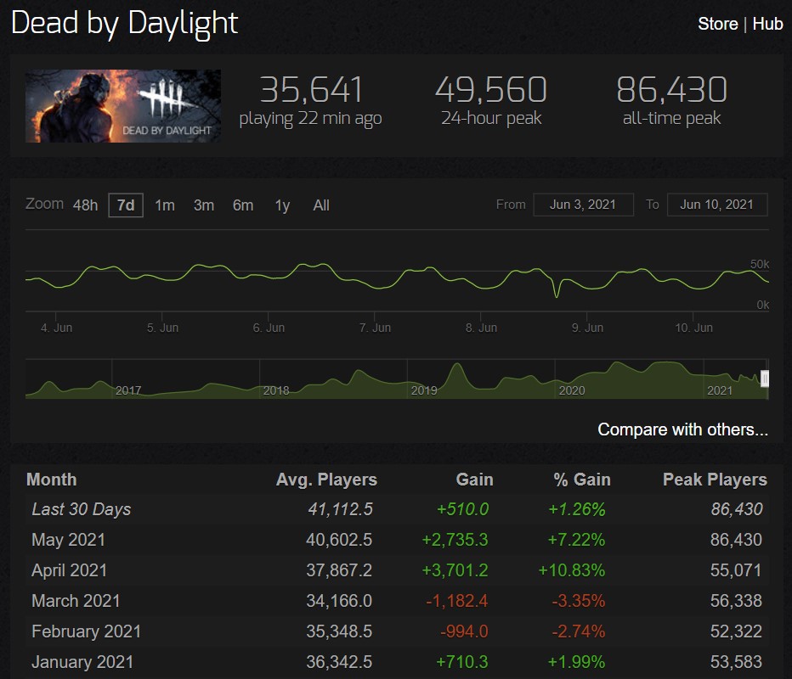Viewport: 792px width, 679px height.
Task: Set chart zoom to 1m
Action: (x=165, y=205)
